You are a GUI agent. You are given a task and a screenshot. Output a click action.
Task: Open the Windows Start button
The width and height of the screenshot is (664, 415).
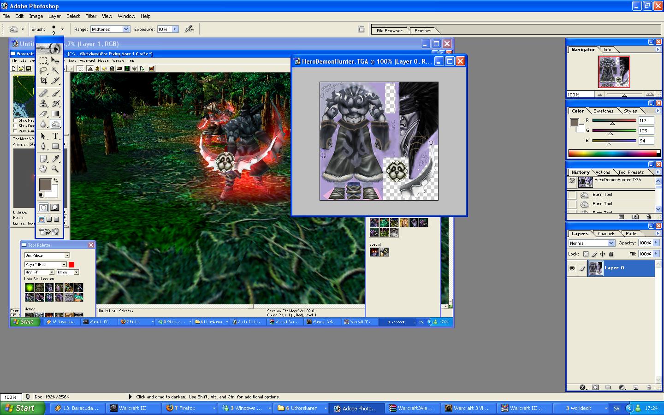click(23, 408)
